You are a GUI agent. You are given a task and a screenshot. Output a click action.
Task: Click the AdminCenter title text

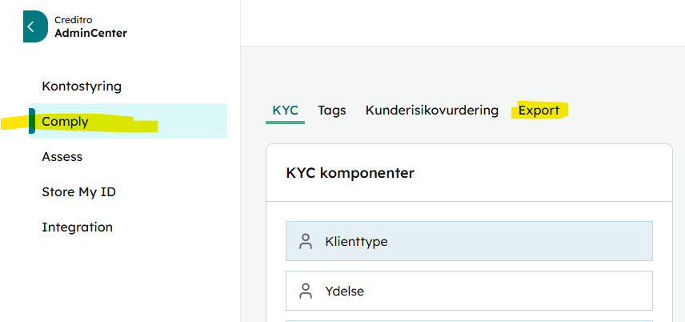(91, 34)
